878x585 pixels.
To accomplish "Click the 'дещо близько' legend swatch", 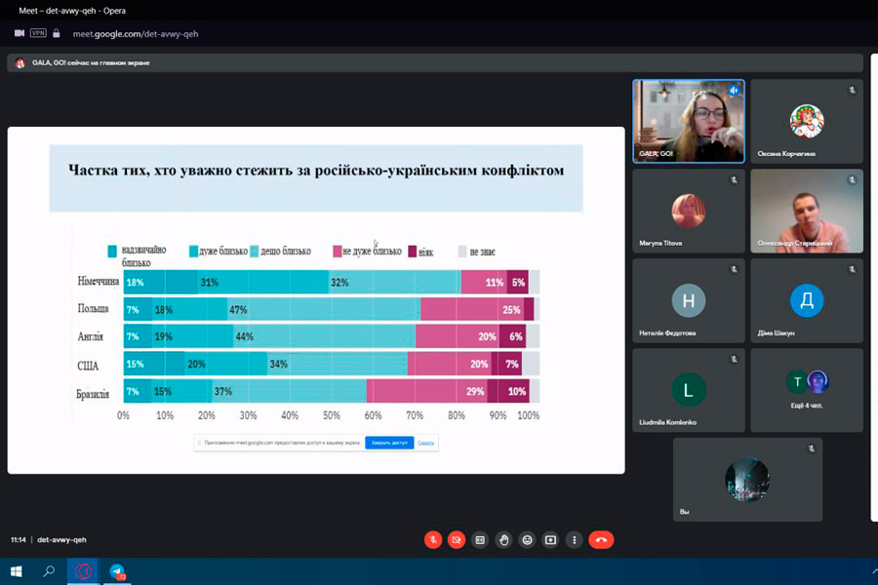I will [255, 251].
